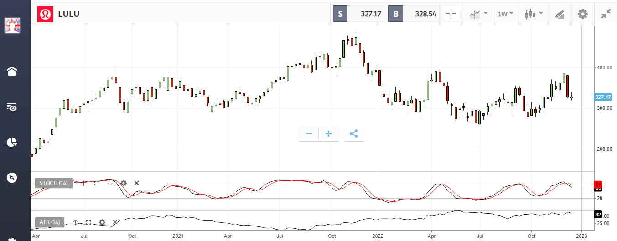The width and height of the screenshot is (617, 241).
Task: Click the Buy button at 328.54
Action: [x=414, y=14]
